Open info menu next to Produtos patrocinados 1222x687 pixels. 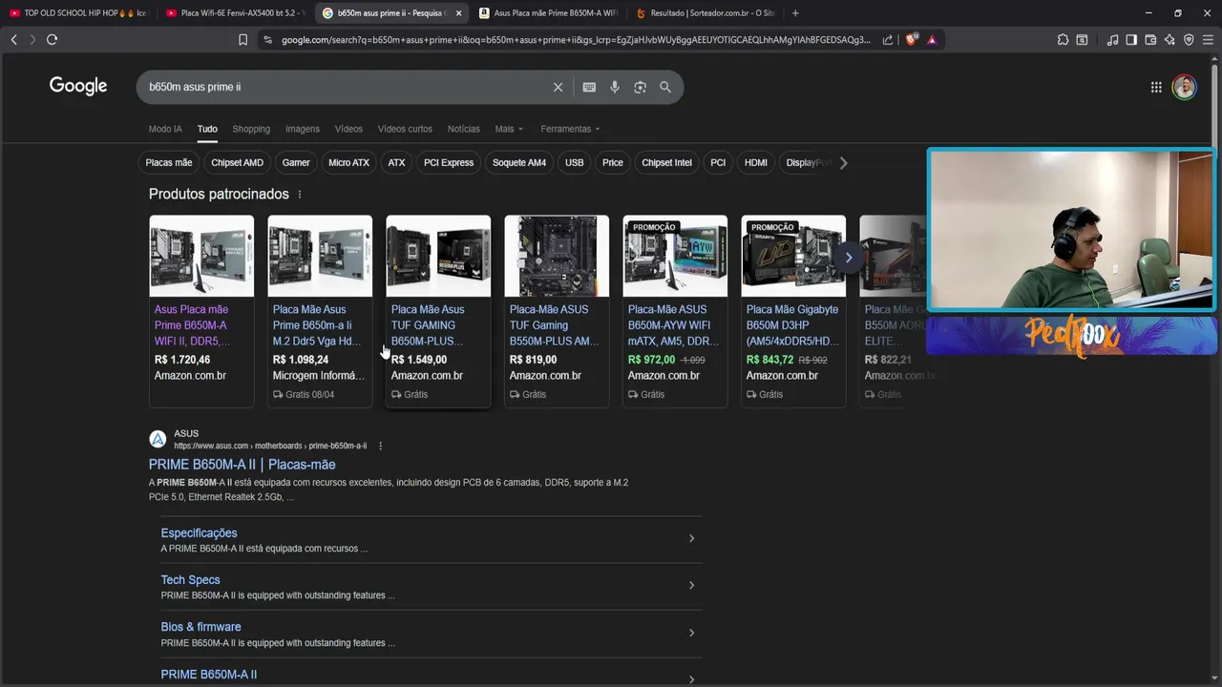pos(300,194)
